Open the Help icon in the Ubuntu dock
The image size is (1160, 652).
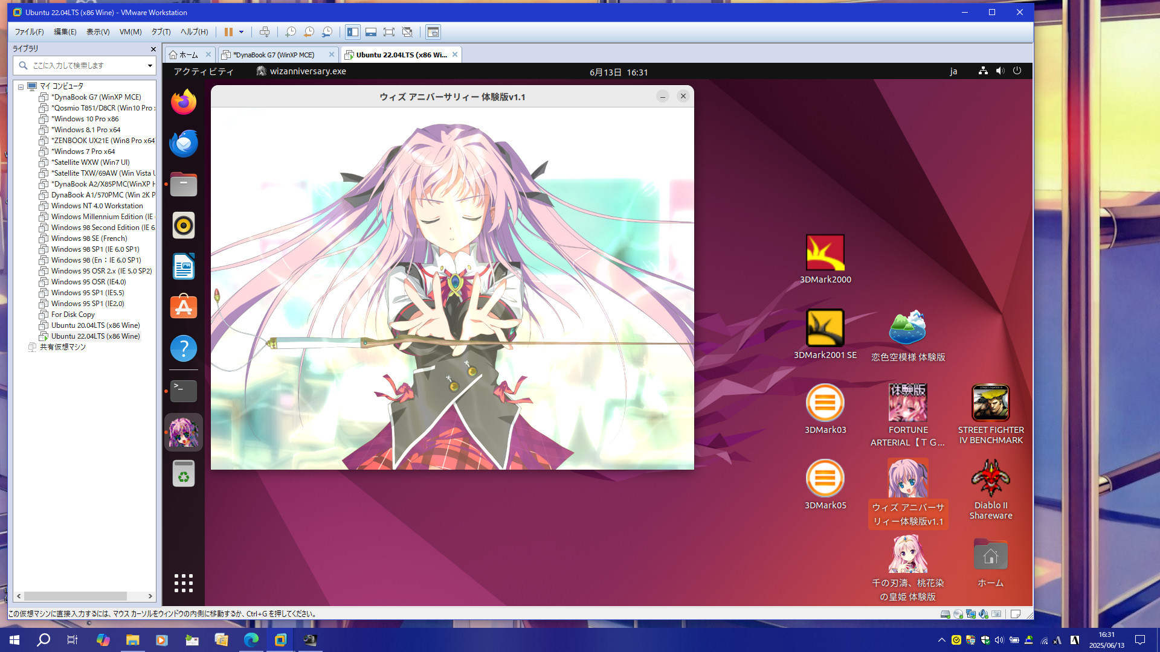(x=184, y=348)
